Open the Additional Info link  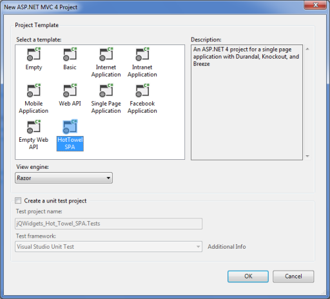pyautogui.click(x=227, y=247)
